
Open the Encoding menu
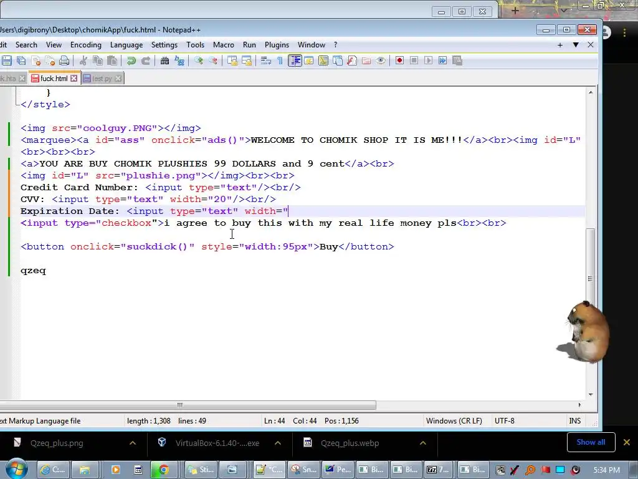(86, 45)
